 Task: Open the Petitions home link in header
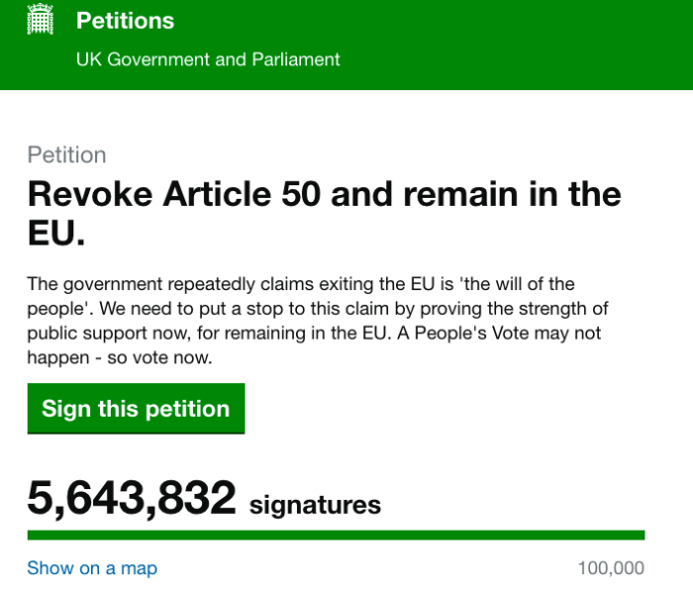coord(125,21)
